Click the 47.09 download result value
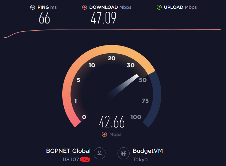This screenshot has width=226, height=166. pyautogui.click(x=103, y=18)
